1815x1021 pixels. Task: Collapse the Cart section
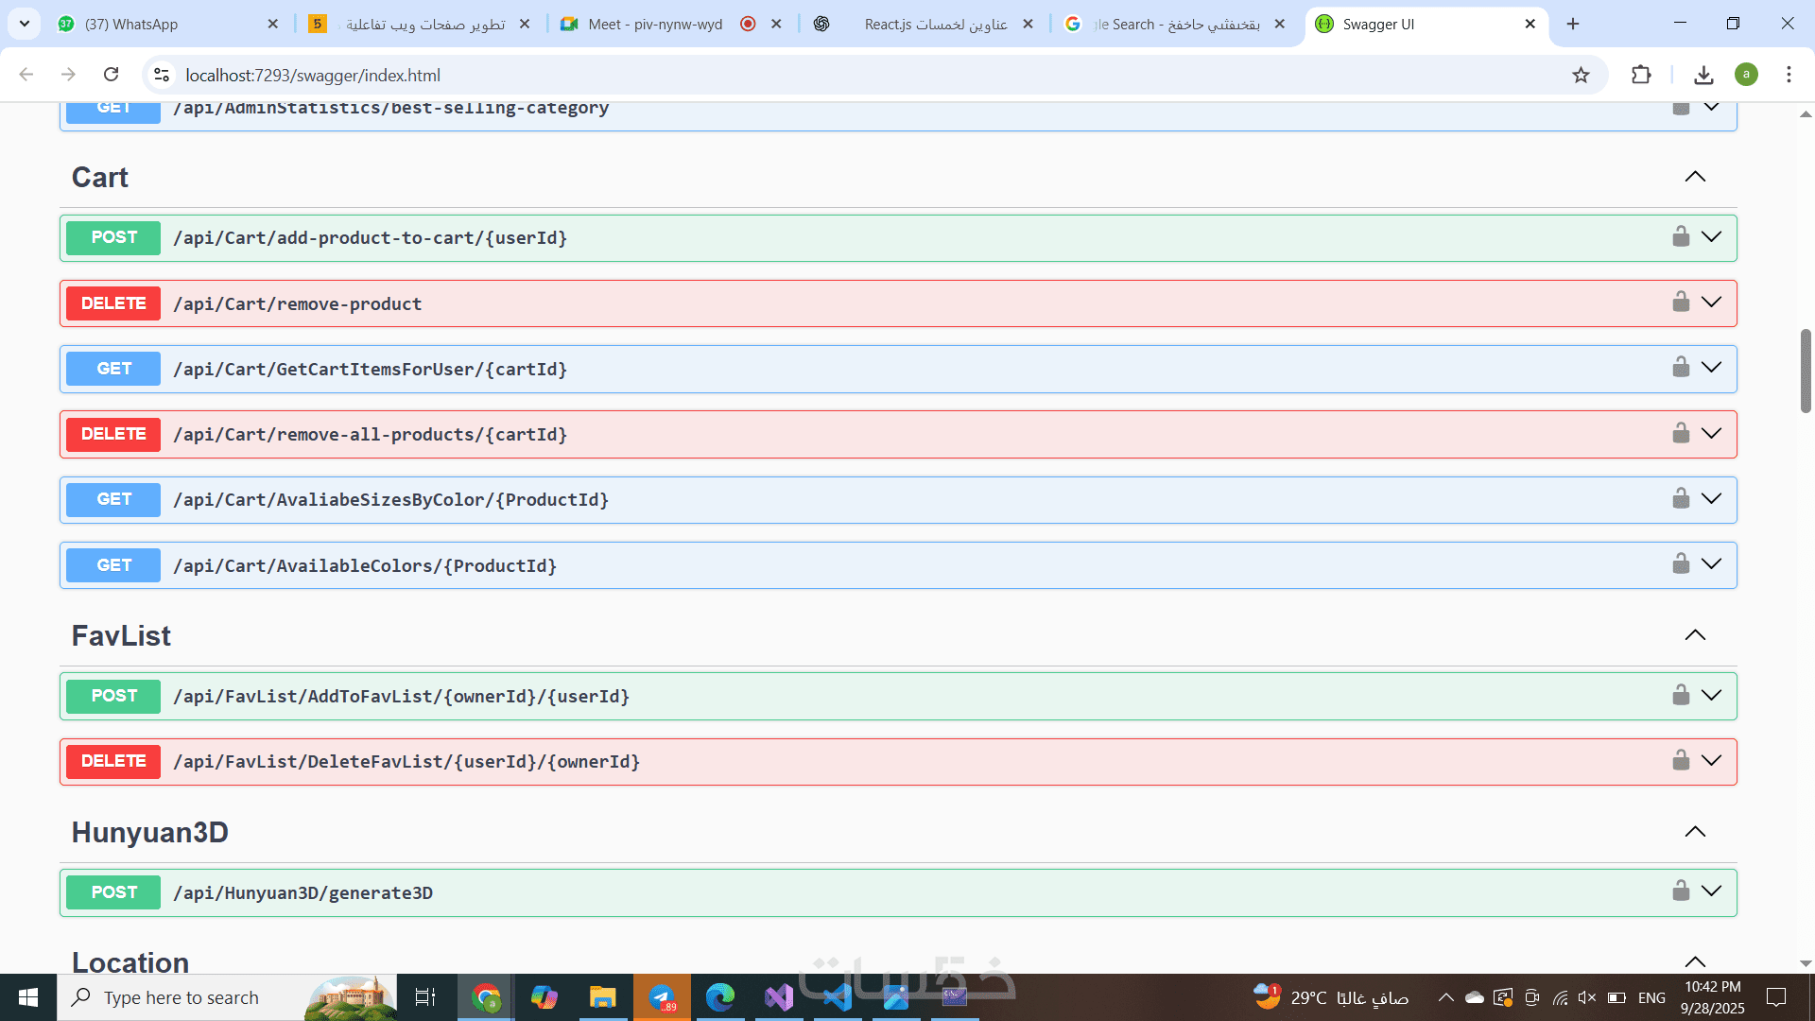1695,177
